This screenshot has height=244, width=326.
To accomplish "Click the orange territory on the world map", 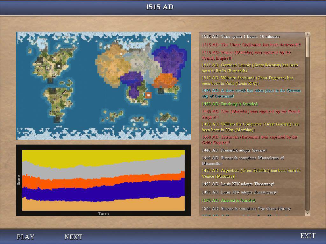I will 165,80.
